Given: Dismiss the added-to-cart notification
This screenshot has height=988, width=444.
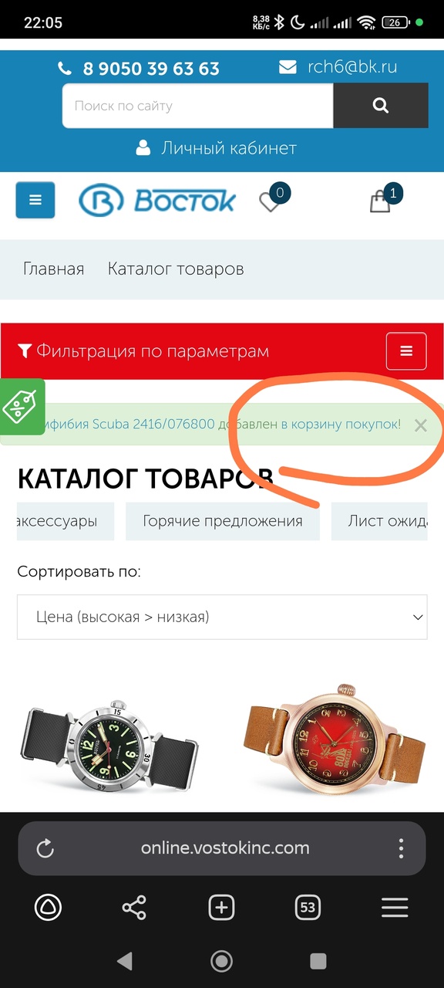Looking at the screenshot, I should [x=420, y=425].
